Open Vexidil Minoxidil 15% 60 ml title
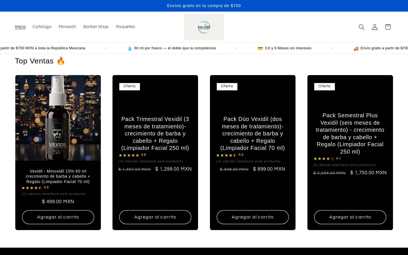 pyautogui.click(x=58, y=176)
